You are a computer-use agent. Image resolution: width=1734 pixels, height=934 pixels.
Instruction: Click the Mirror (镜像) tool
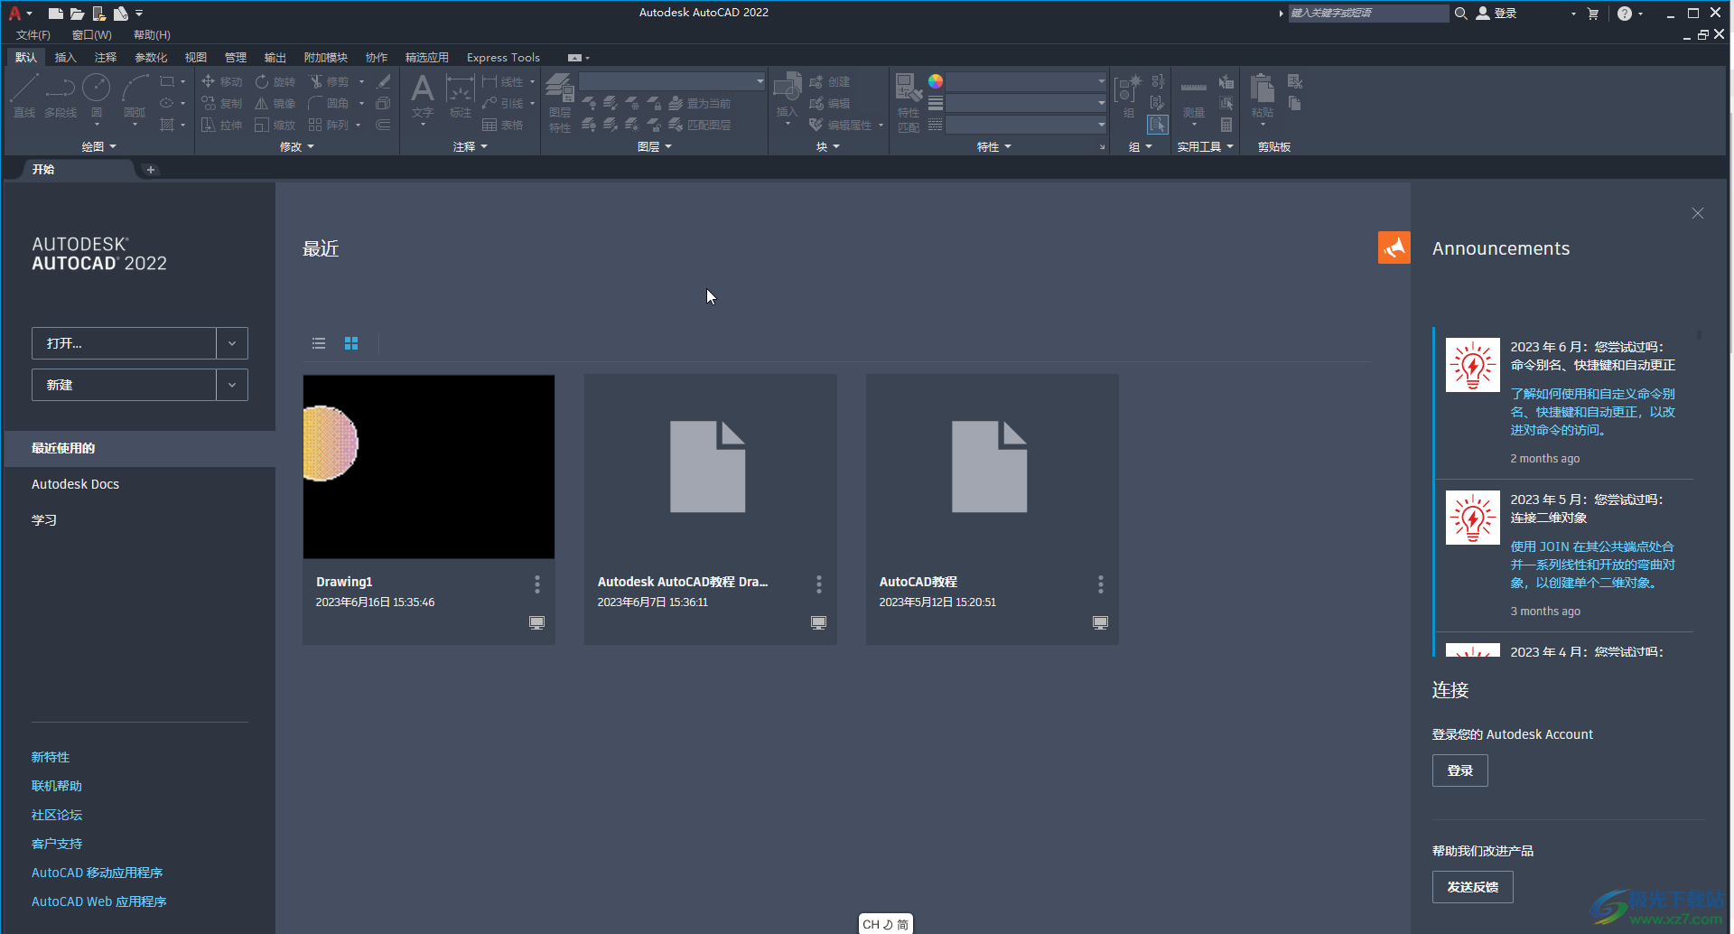coord(275,103)
